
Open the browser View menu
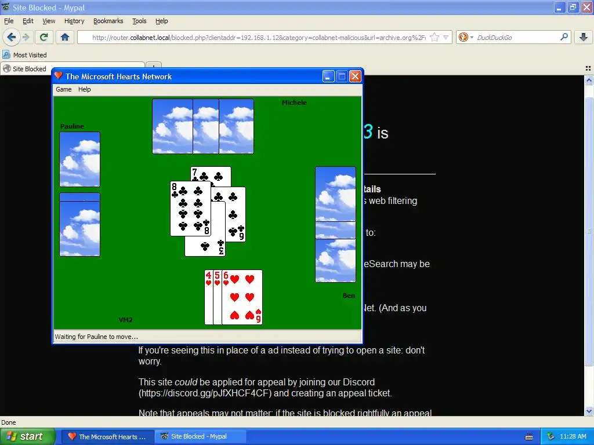click(x=49, y=21)
